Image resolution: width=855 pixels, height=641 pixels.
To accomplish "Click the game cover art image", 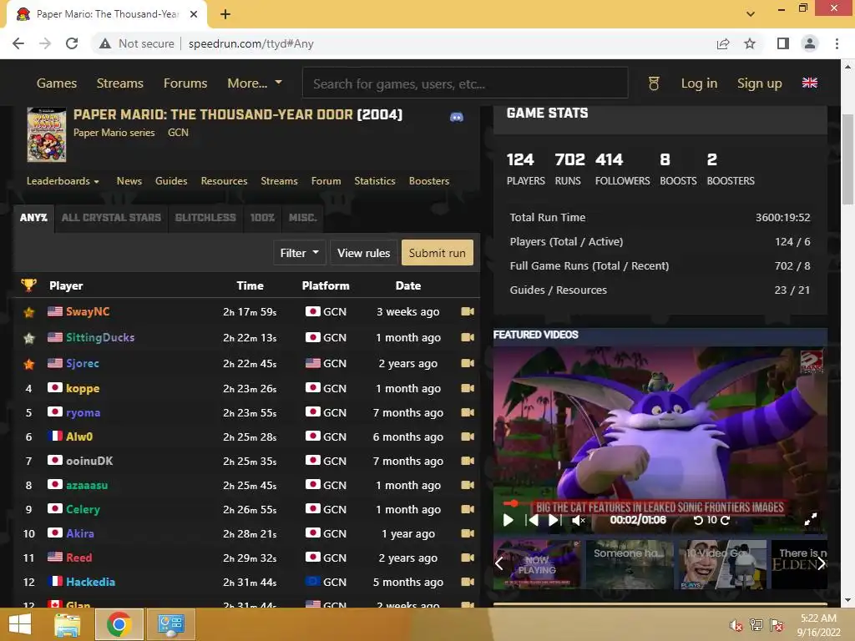I will pyautogui.click(x=47, y=134).
